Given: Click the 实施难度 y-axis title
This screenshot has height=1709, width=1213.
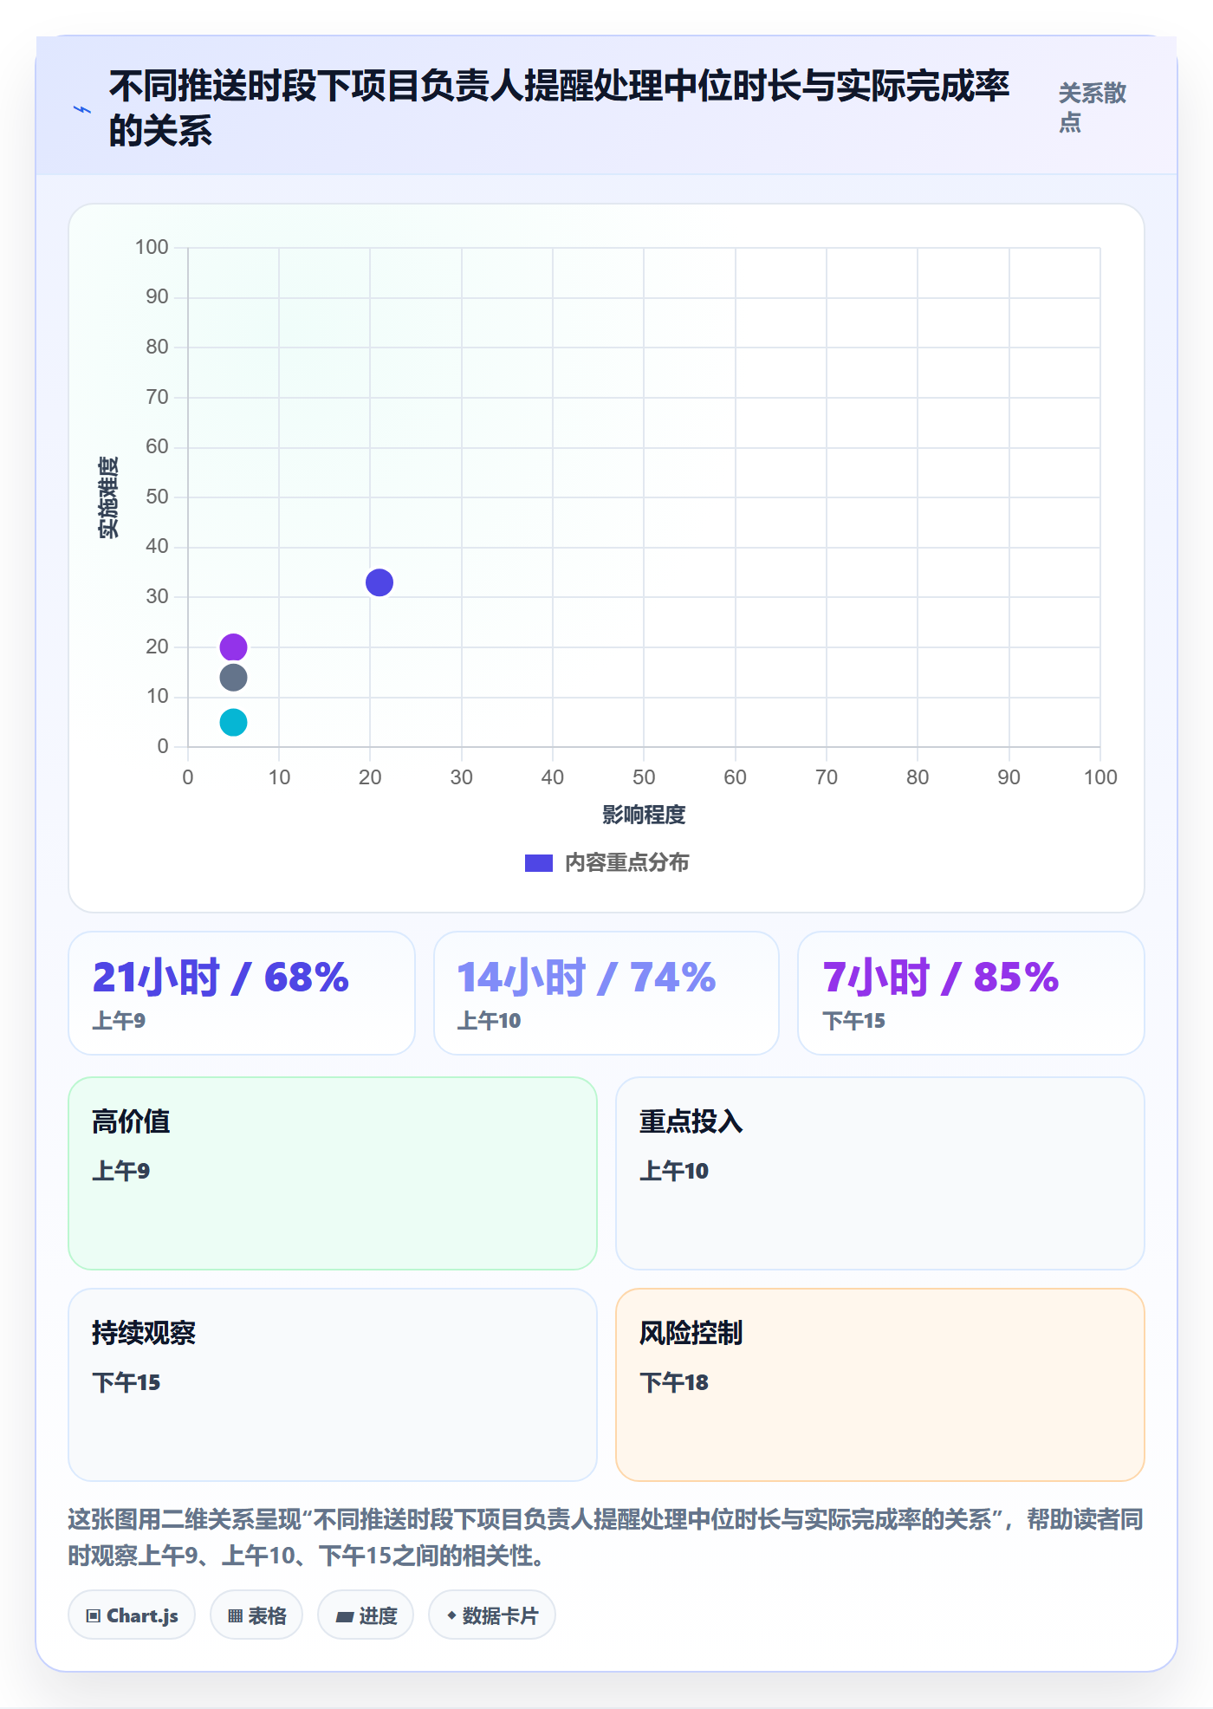Looking at the screenshot, I should [108, 497].
